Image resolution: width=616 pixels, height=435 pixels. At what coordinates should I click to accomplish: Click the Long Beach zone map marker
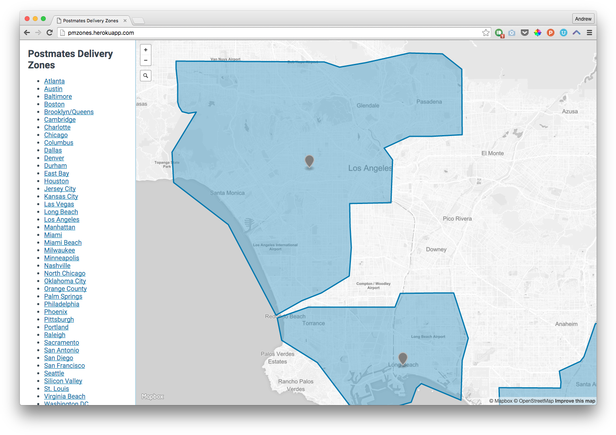(x=403, y=359)
